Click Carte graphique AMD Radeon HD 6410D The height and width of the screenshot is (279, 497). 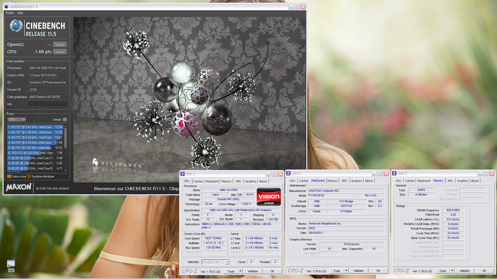(48, 97)
